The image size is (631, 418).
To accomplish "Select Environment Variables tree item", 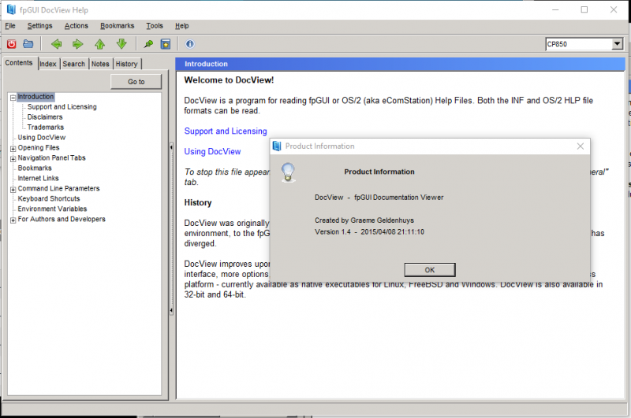I will (x=52, y=209).
